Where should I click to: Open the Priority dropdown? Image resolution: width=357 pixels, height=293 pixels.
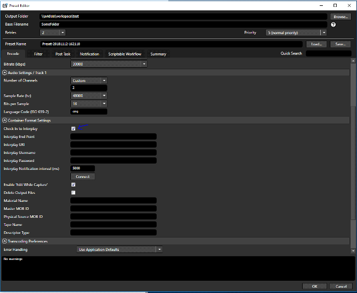coord(324,32)
